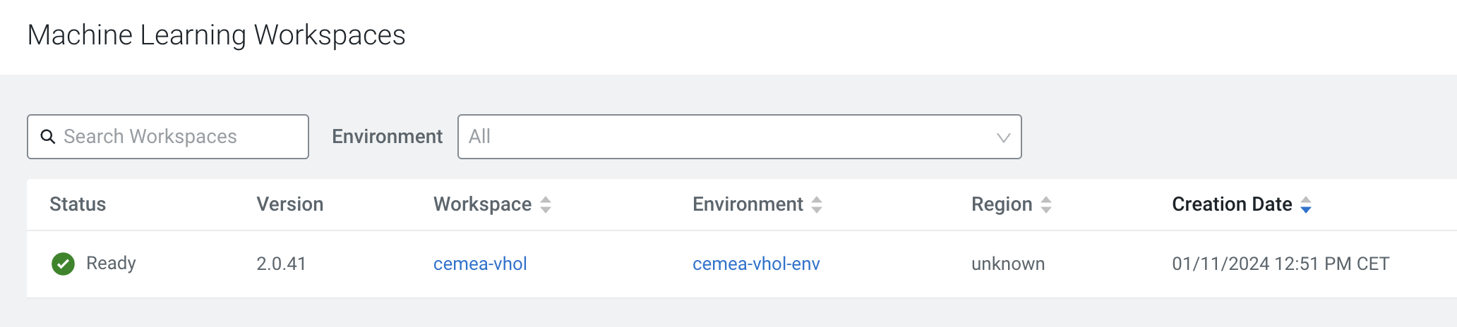The image size is (1457, 327).
Task: Toggle the Creation Date sort arrows
Action: coord(1306,205)
